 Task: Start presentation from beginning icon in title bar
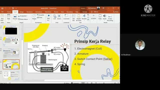(13, 8)
